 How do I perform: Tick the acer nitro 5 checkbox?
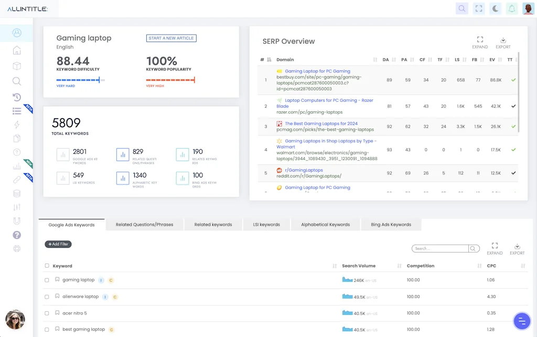(x=47, y=313)
